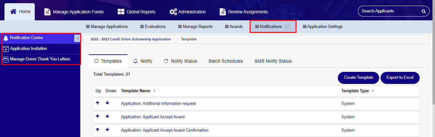
Task: Open Application Invitation in sidebar
Action: click(41, 49)
